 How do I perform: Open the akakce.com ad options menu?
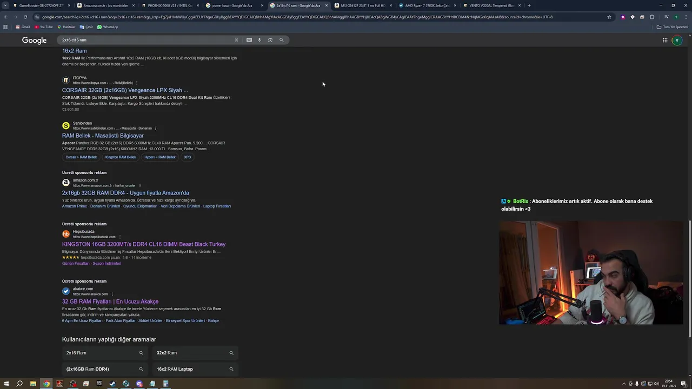(112, 294)
